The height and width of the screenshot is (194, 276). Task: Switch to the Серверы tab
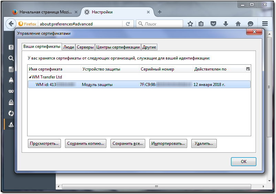point(85,47)
